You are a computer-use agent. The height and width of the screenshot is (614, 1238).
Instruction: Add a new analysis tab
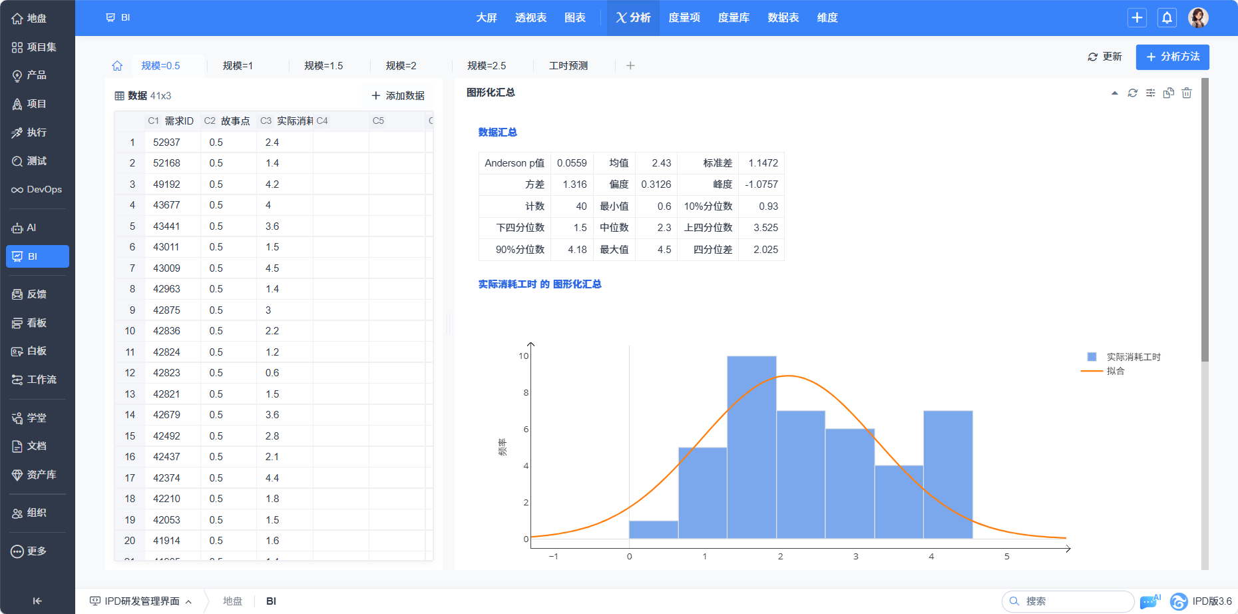[x=630, y=65]
